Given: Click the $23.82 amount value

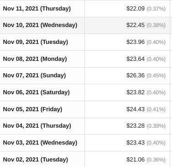Looking at the screenshot, I should (x=136, y=92).
